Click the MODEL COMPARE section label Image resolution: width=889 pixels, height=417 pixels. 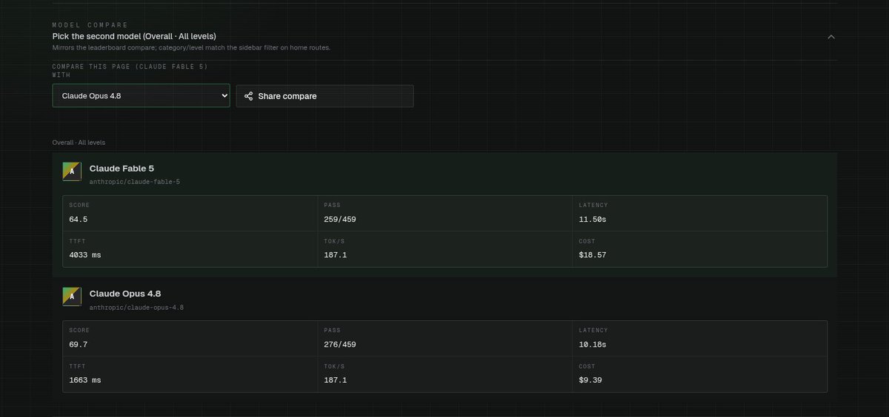coord(90,24)
